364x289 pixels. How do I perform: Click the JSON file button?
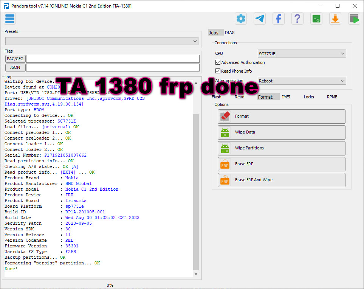[15, 67]
